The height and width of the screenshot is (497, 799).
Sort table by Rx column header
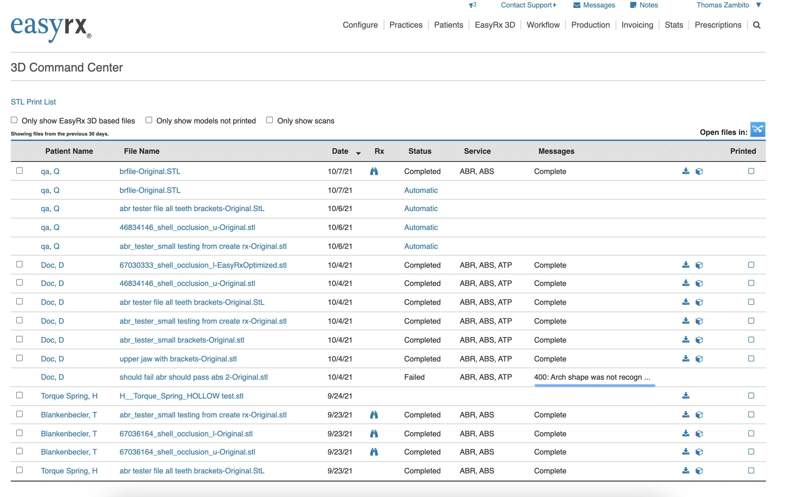pyautogui.click(x=379, y=151)
